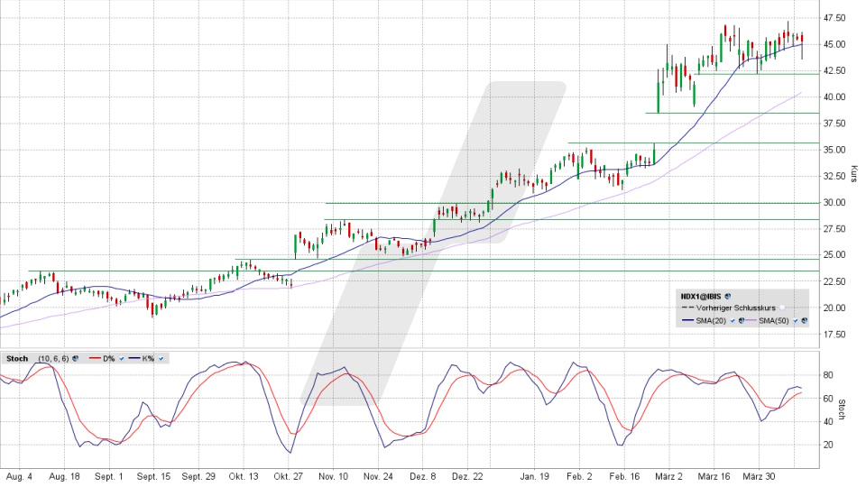This screenshot has width=866, height=487.
Task: Uncheck the SMA(20) visibility checkbox
Action: 732,320
